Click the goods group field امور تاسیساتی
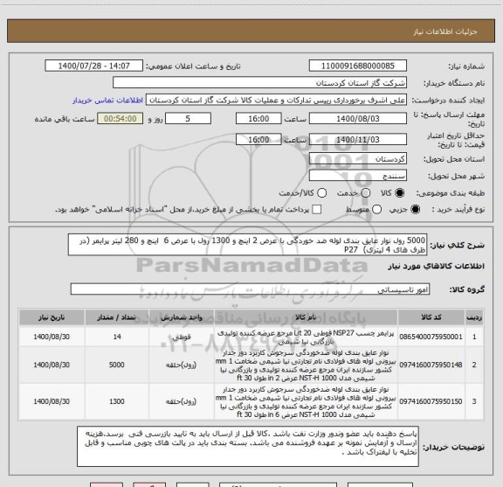This screenshot has width=503, height=487. pos(250,289)
